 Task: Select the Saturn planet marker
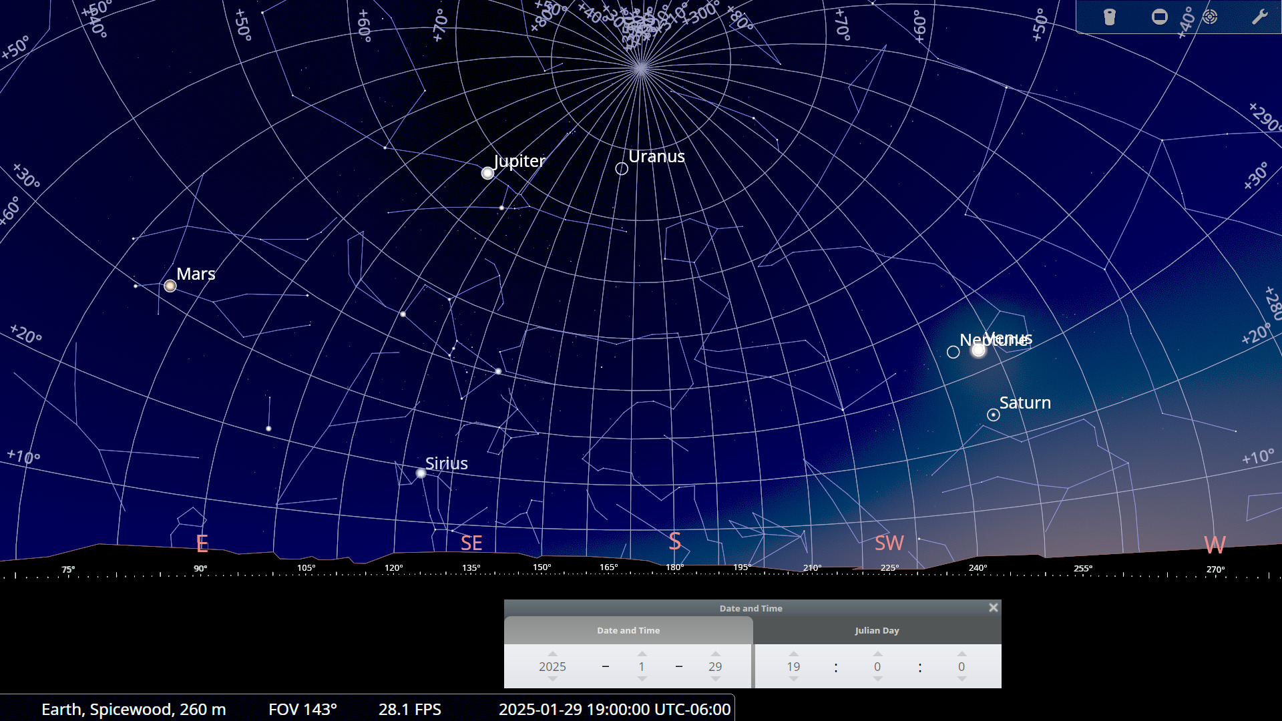(x=994, y=415)
